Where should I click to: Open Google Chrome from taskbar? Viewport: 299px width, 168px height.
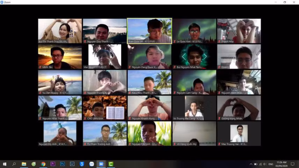click(43, 164)
